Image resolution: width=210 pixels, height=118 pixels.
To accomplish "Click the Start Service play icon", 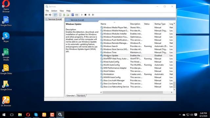I will coord(82,15).
